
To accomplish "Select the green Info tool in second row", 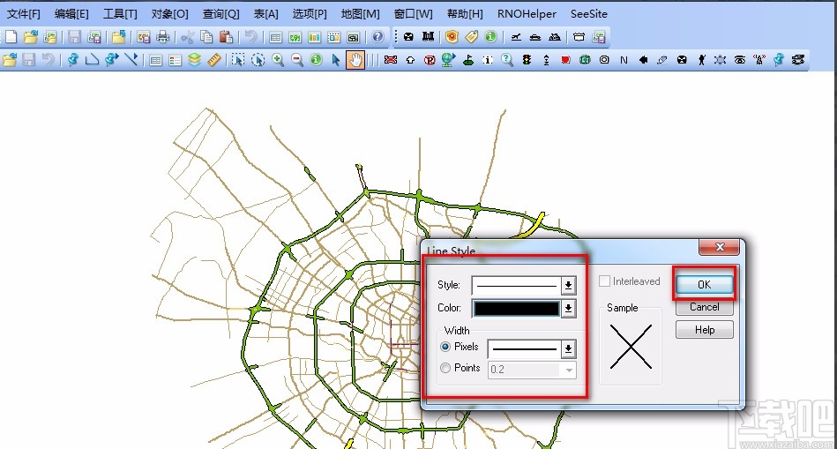I will [x=316, y=60].
